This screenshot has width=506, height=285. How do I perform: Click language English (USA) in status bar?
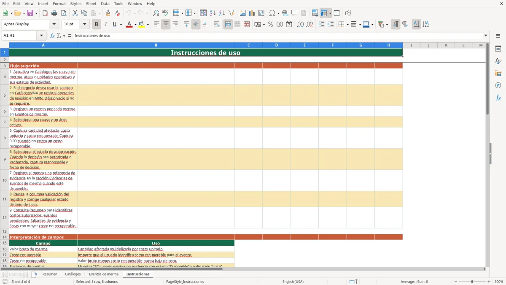pos(293,282)
